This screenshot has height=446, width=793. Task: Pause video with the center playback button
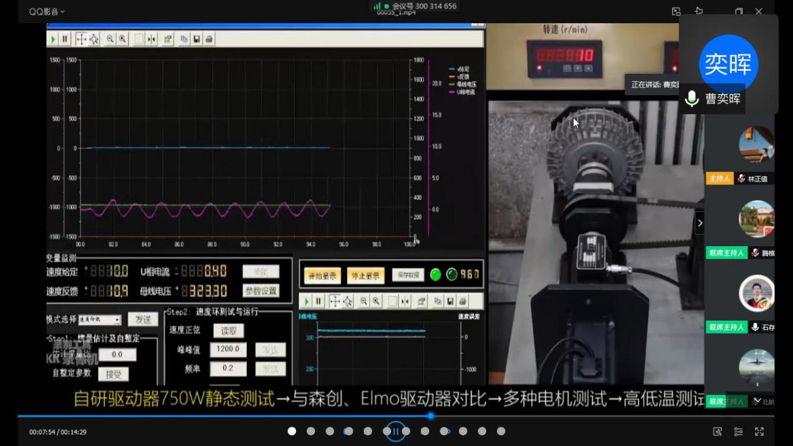tap(396, 431)
